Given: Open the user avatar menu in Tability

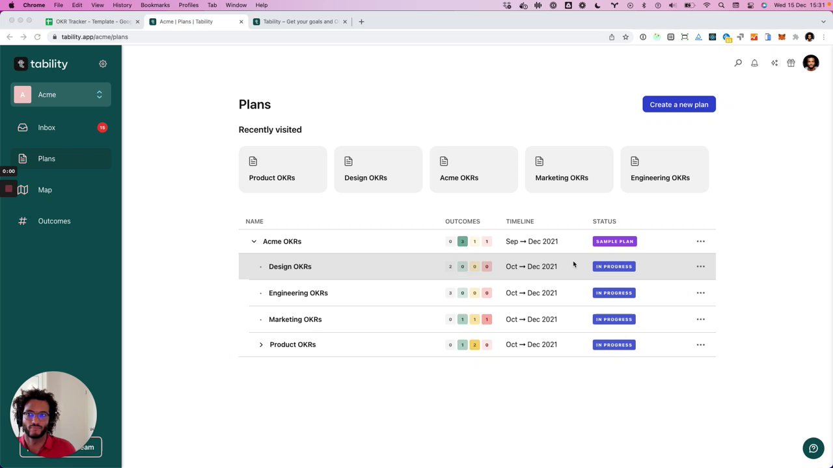Looking at the screenshot, I should tap(811, 63).
